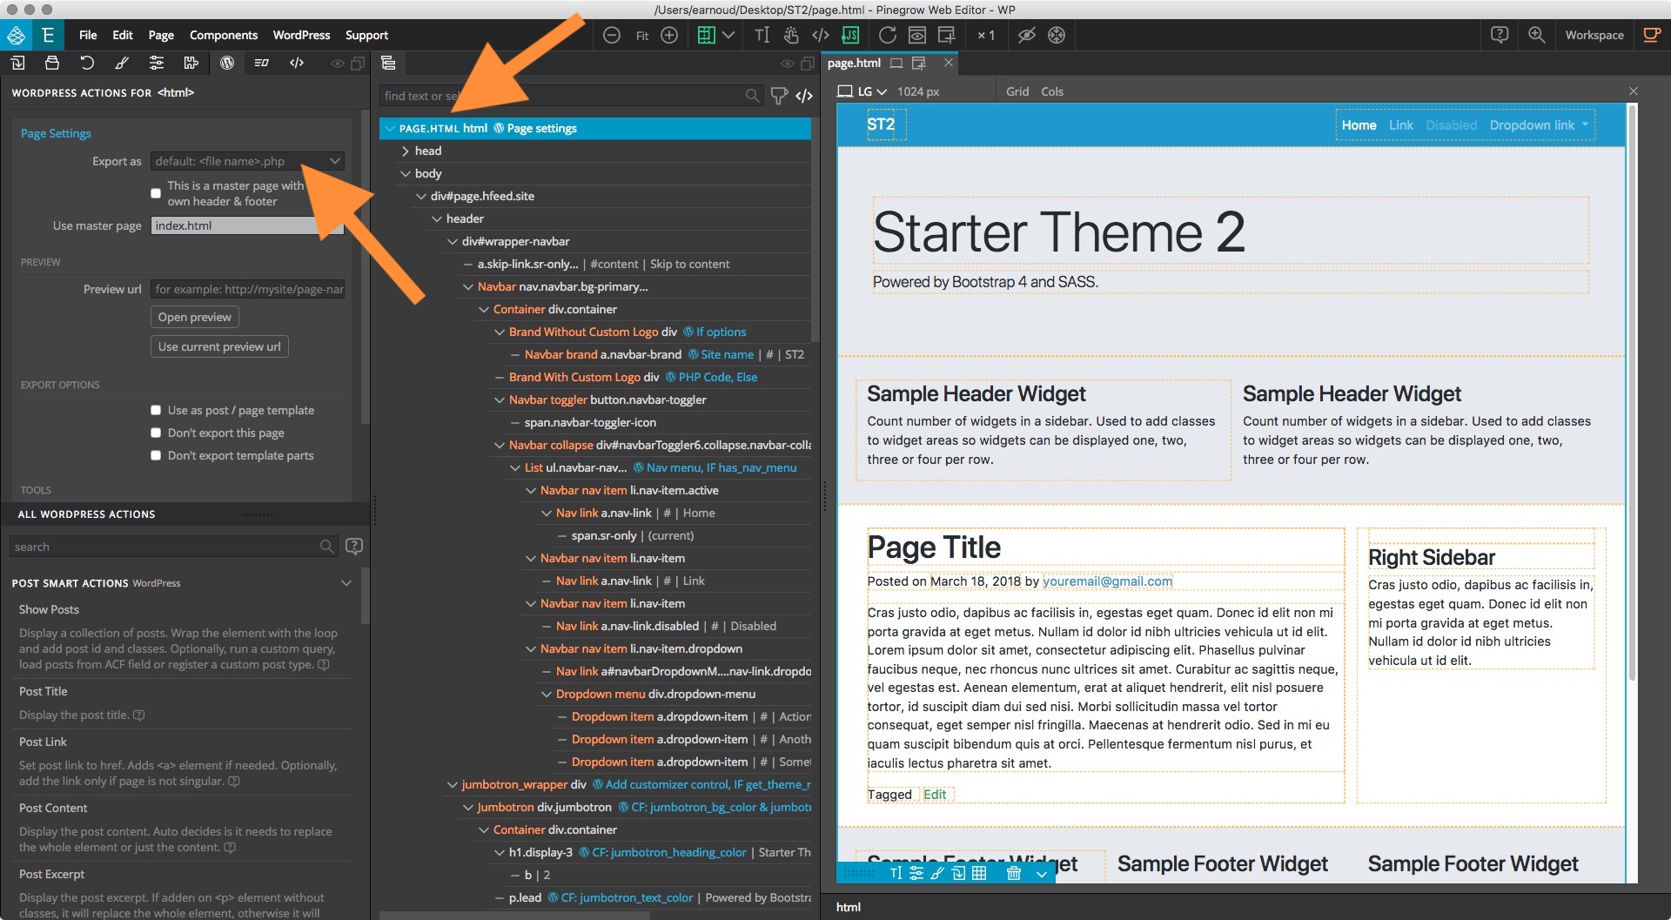
Task: Expand the head node in the tree
Action: pos(405,151)
